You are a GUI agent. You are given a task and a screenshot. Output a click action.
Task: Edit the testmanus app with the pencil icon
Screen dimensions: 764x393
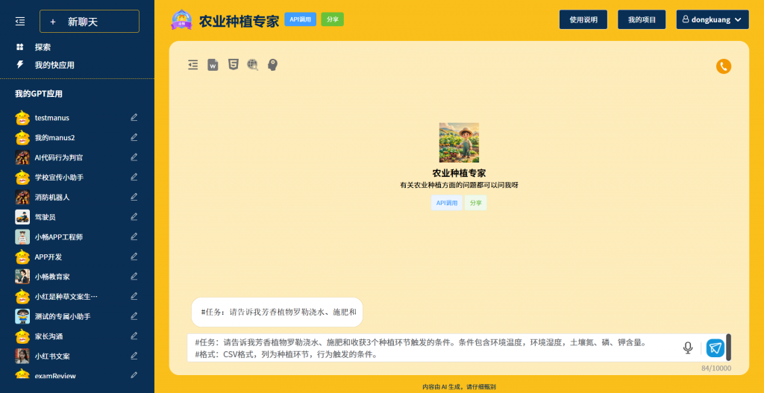134,117
